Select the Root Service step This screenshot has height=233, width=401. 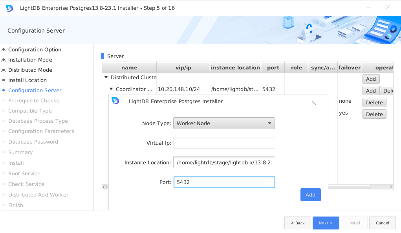(x=24, y=174)
